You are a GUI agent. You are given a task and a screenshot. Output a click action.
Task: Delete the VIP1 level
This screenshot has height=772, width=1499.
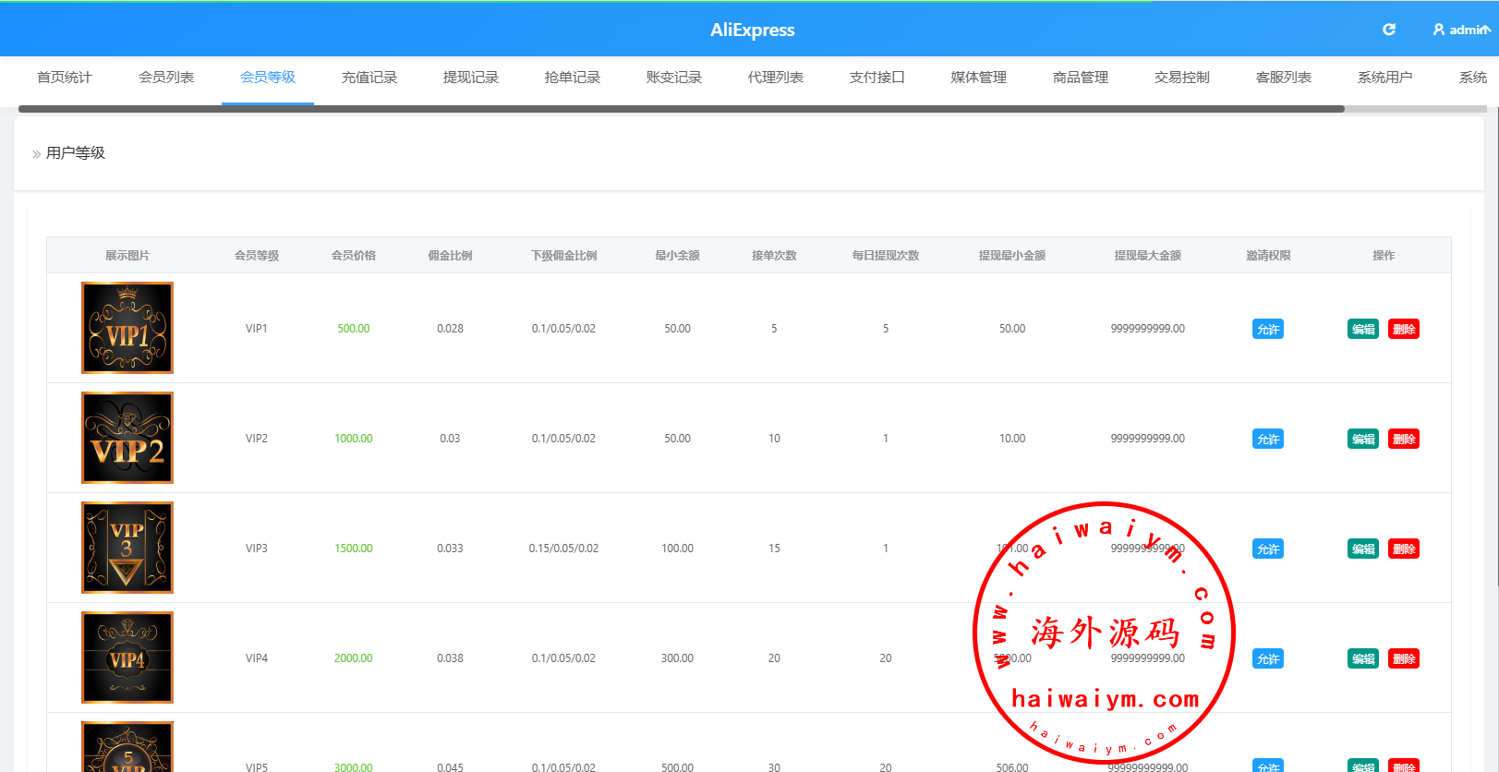[1404, 329]
